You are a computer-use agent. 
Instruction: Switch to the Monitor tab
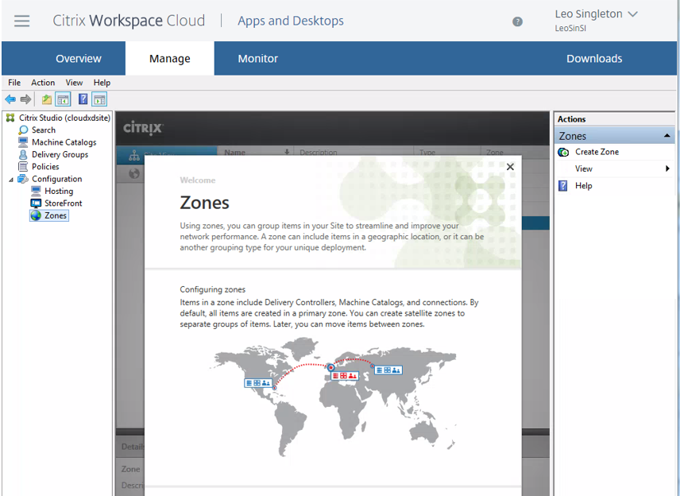coord(257,59)
